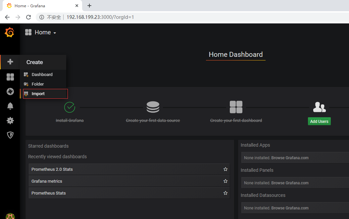Click the Create menu header
The width and height of the screenshot is (349, 219).
pos(43,62)
